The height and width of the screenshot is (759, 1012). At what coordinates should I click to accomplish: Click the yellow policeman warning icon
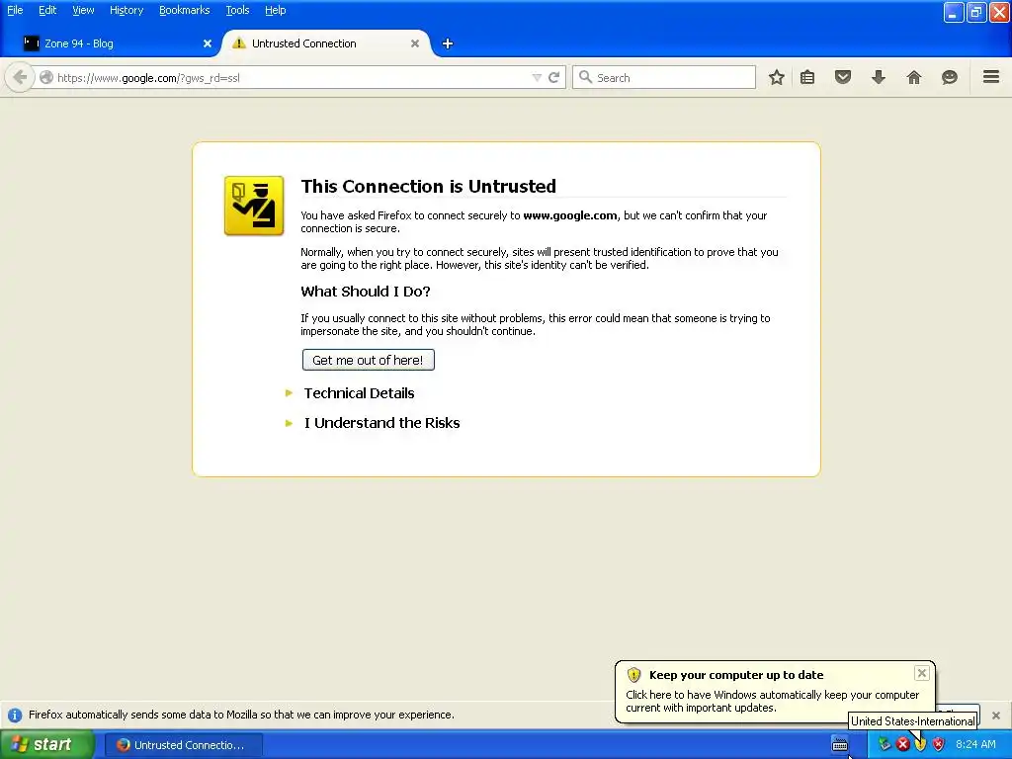[254, 206]
